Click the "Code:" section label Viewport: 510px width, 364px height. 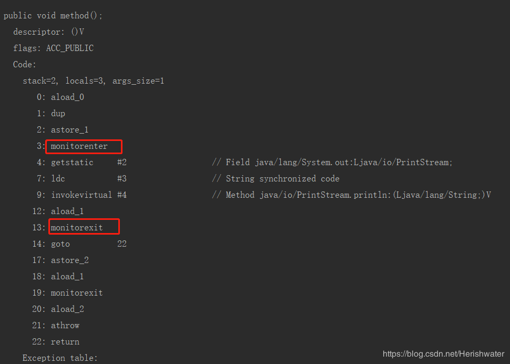tap(25, 65)
